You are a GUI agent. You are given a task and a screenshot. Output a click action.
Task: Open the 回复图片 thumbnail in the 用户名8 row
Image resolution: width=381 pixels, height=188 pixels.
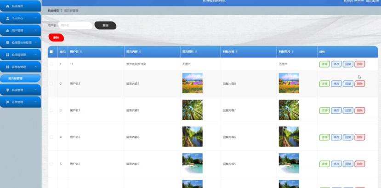(x=289, y=83)
